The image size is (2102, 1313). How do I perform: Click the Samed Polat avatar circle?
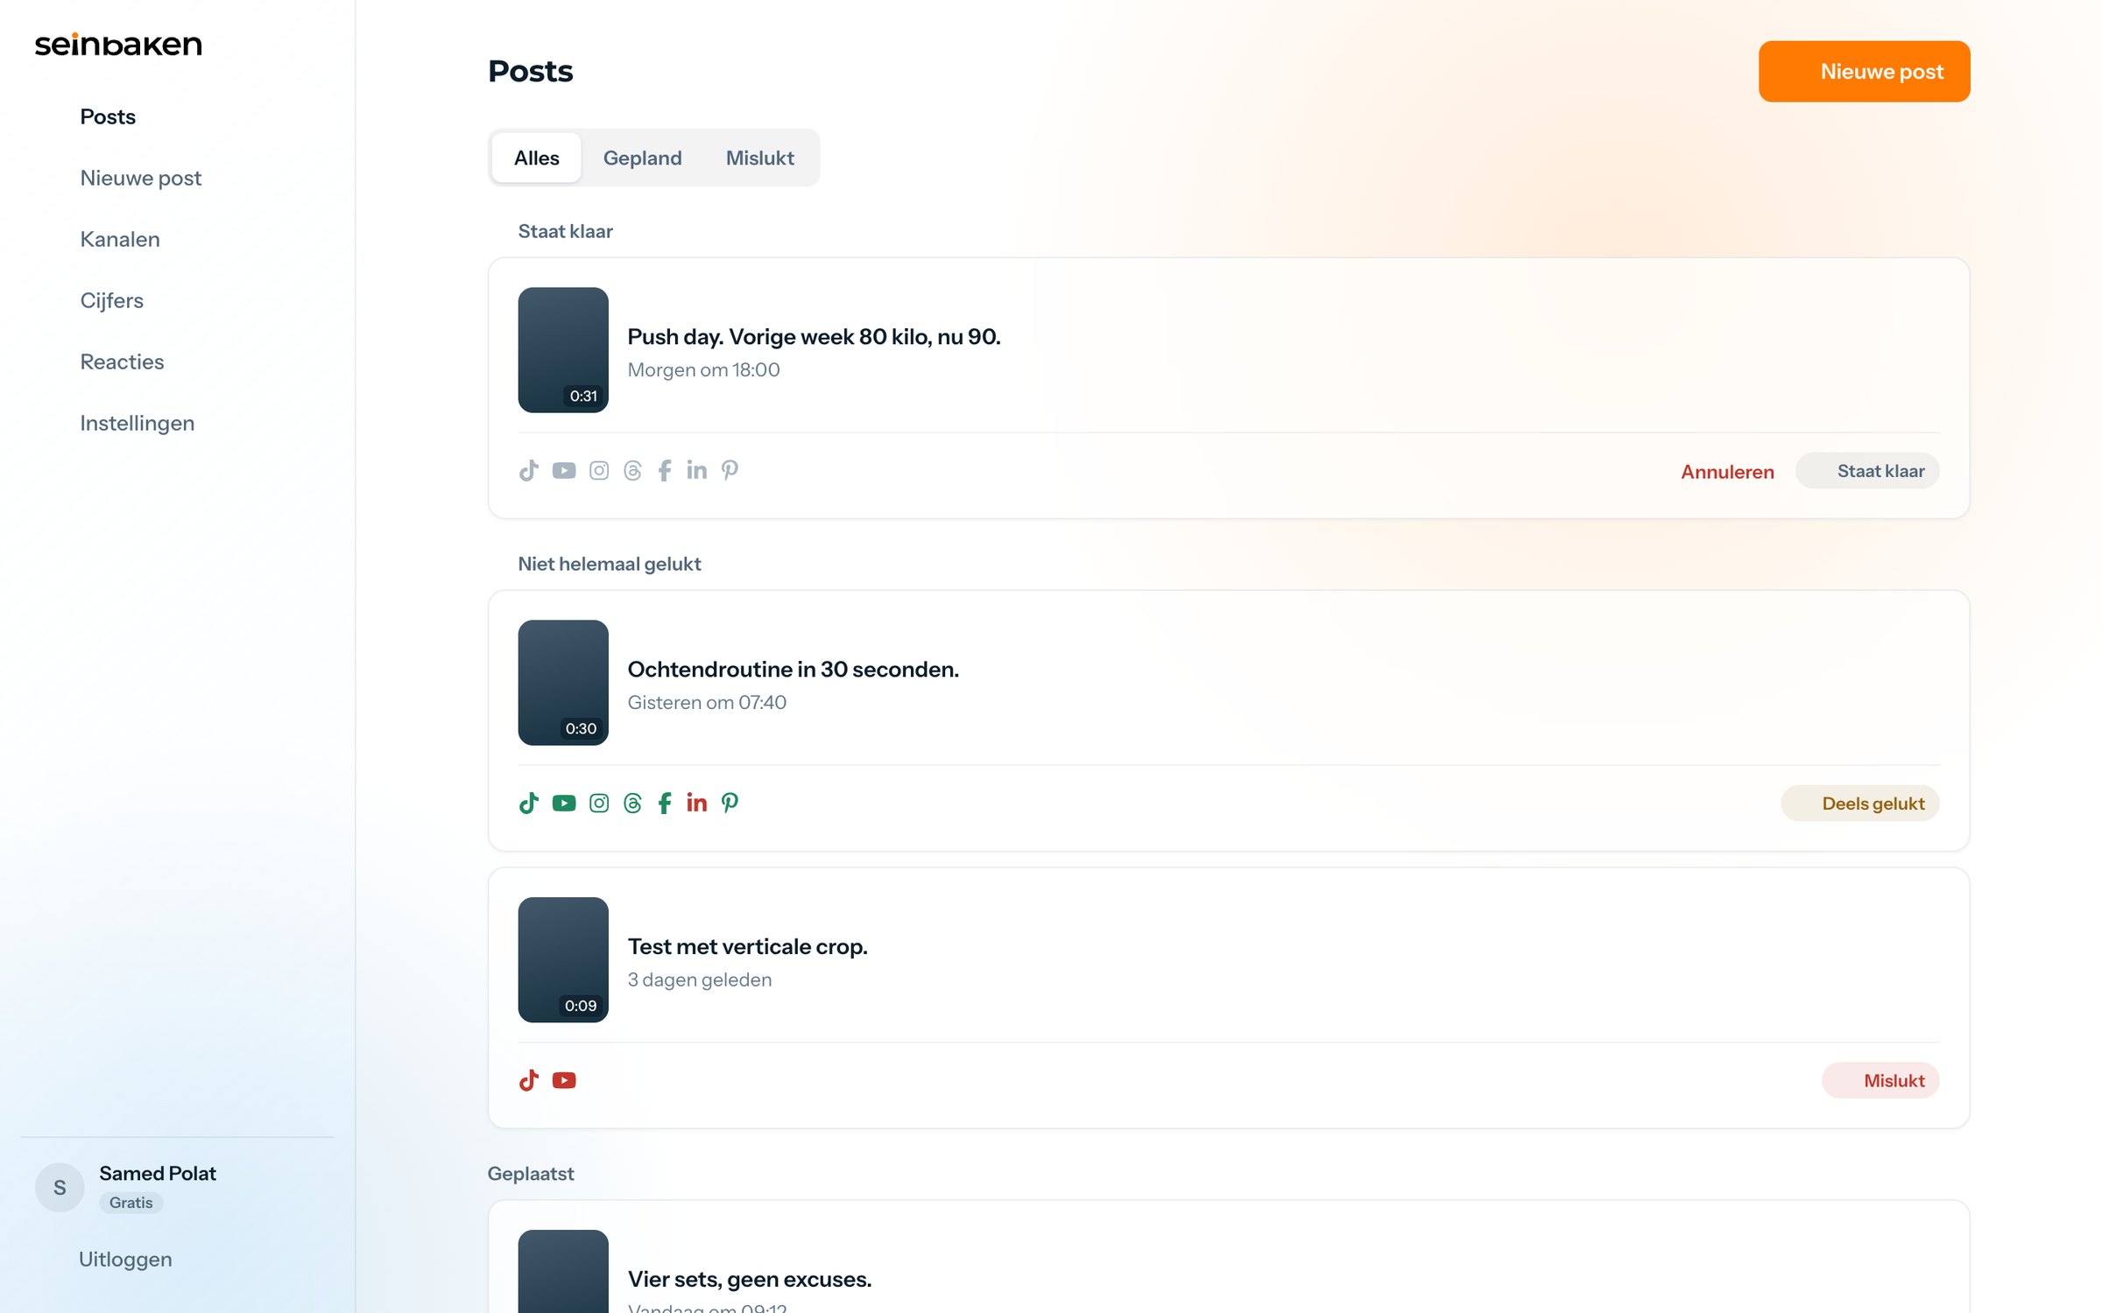[x=60, y=1187]
